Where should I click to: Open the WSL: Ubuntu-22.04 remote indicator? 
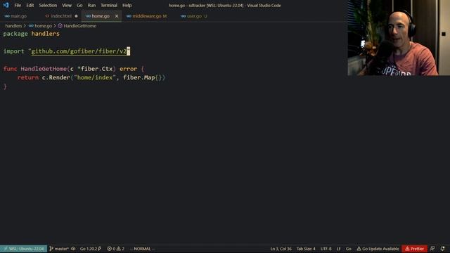point(23,249)
